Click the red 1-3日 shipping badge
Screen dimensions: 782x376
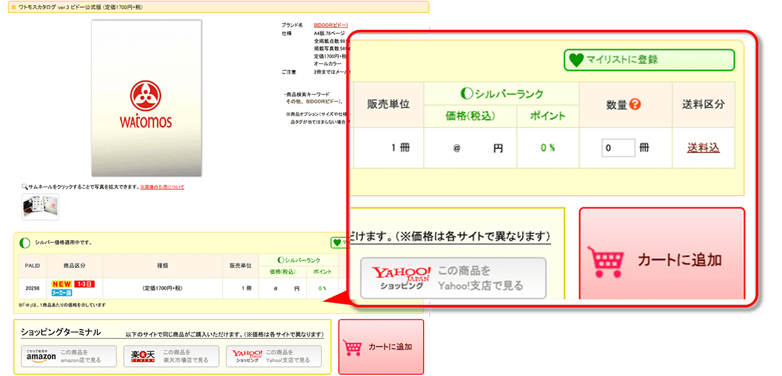pyautogui.click(x=85, y=284)
